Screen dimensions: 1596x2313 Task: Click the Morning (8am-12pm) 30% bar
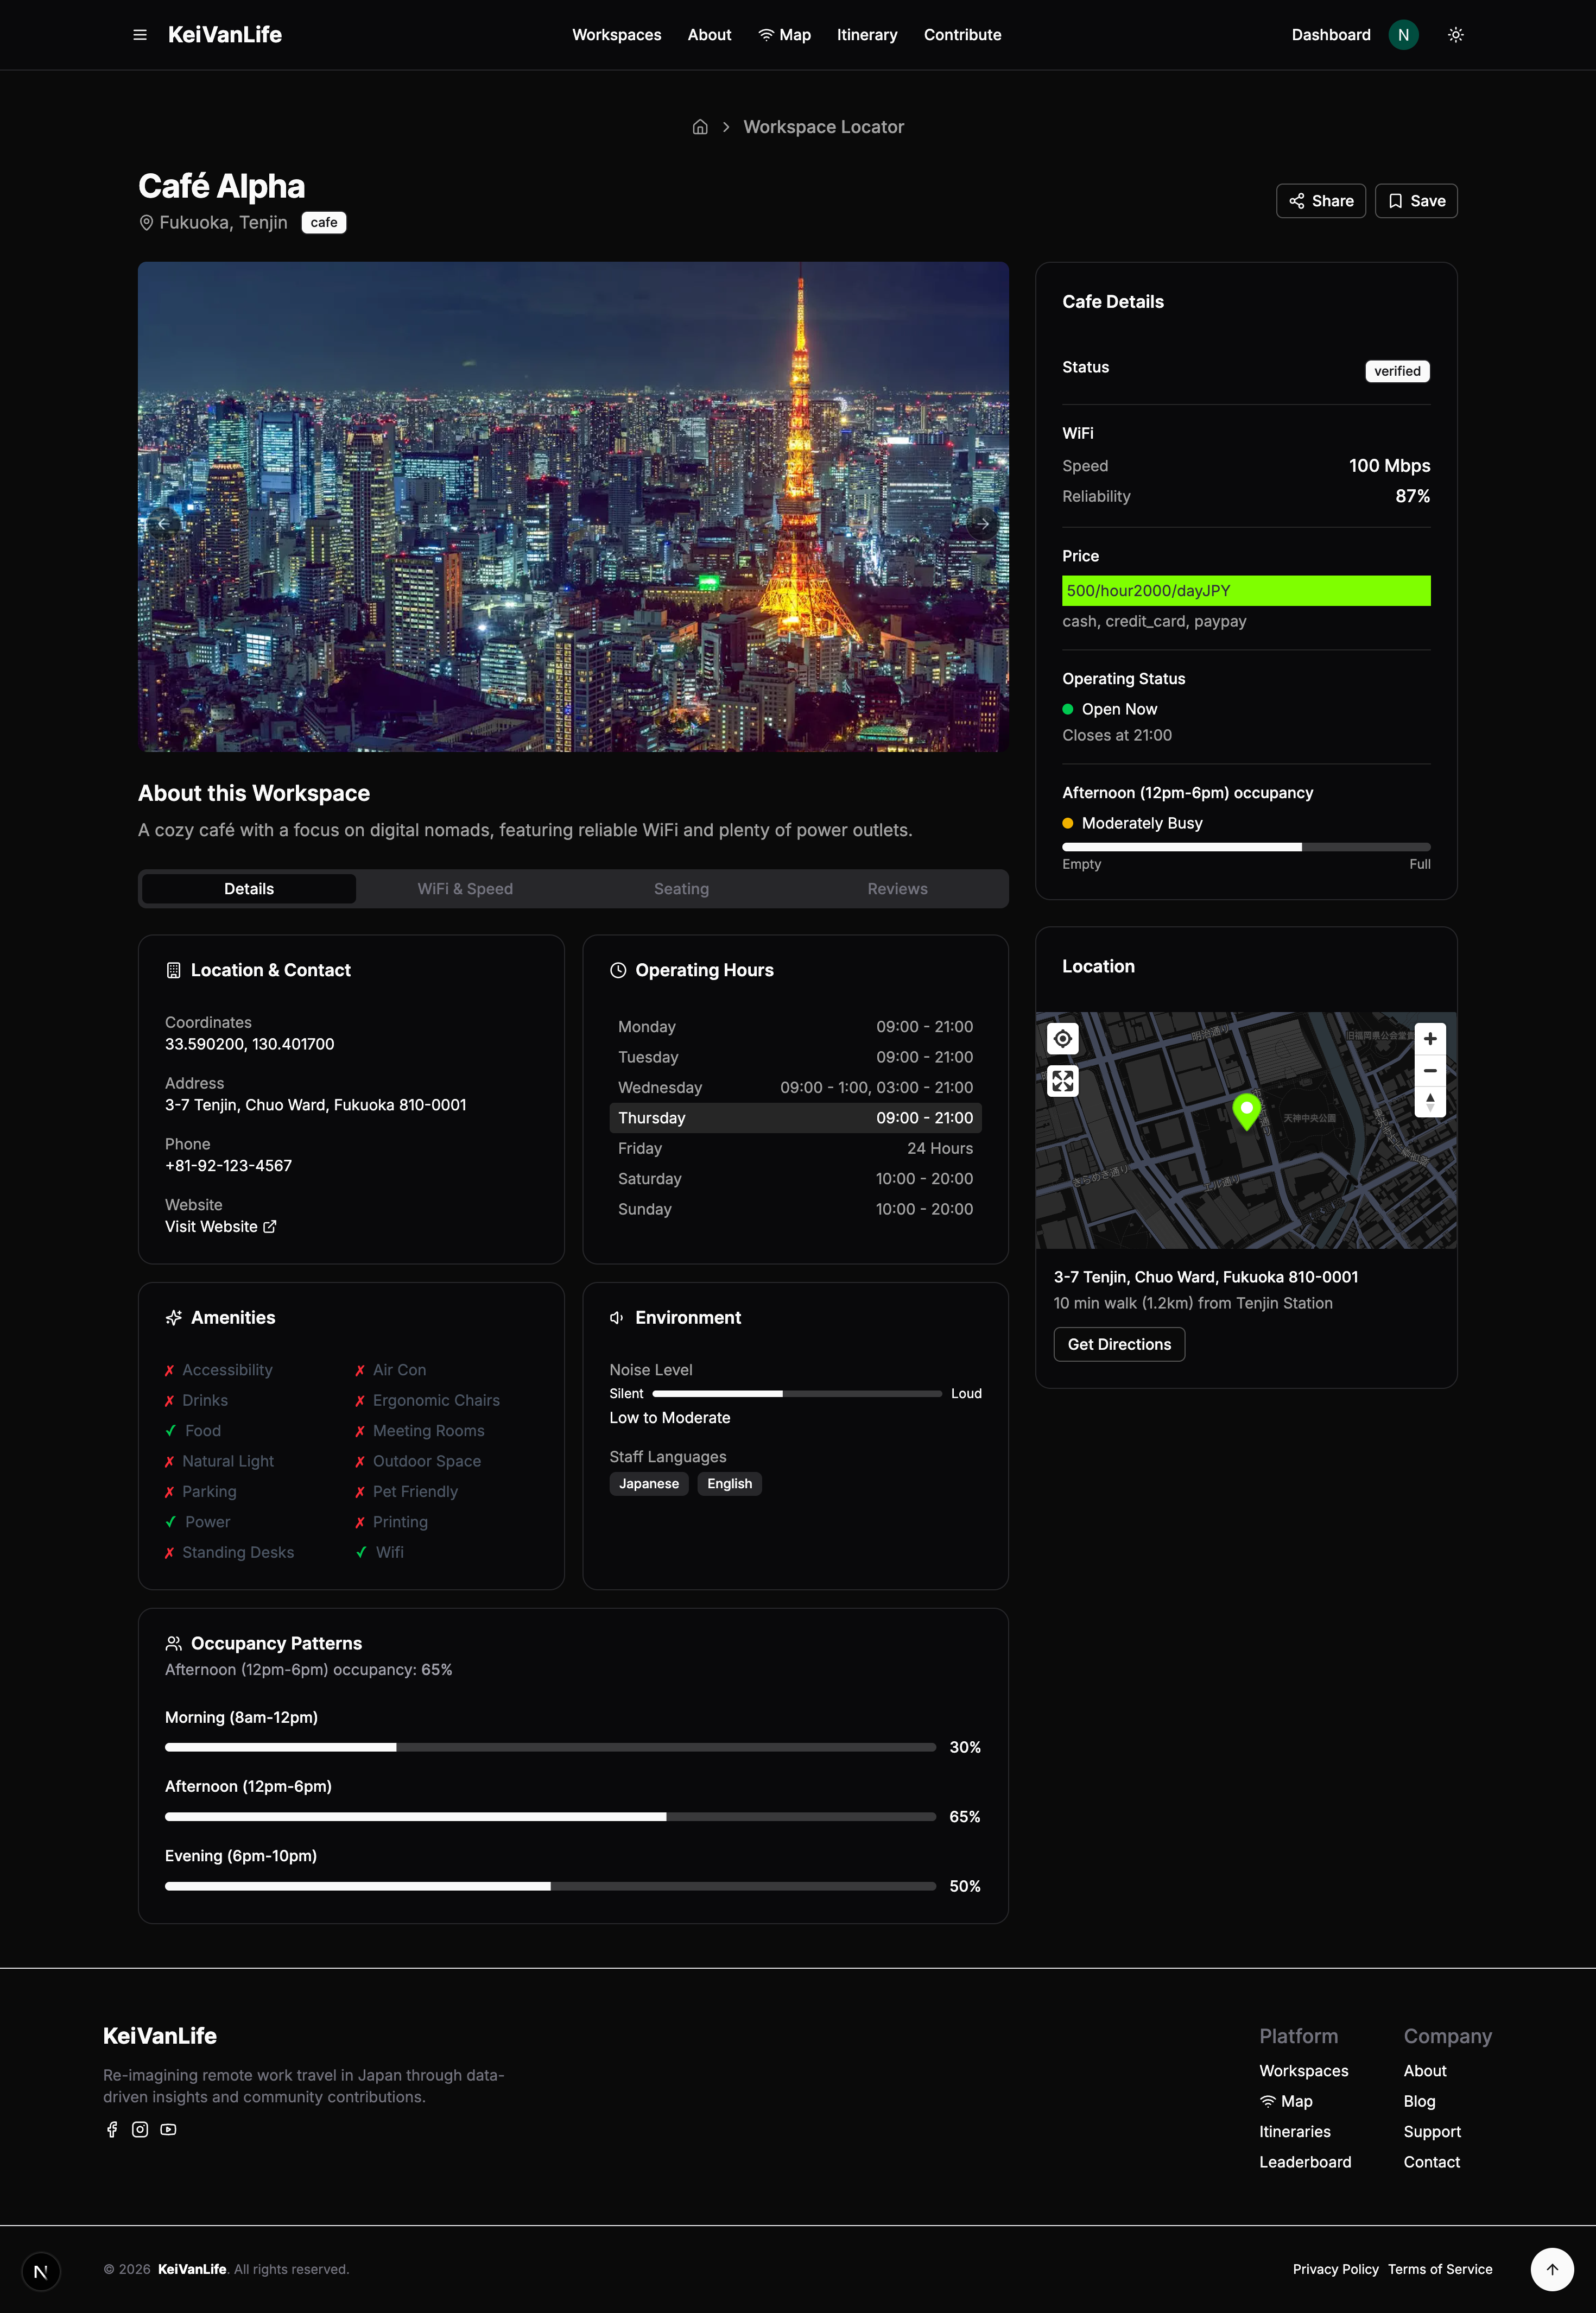(x=550, y=1747)
